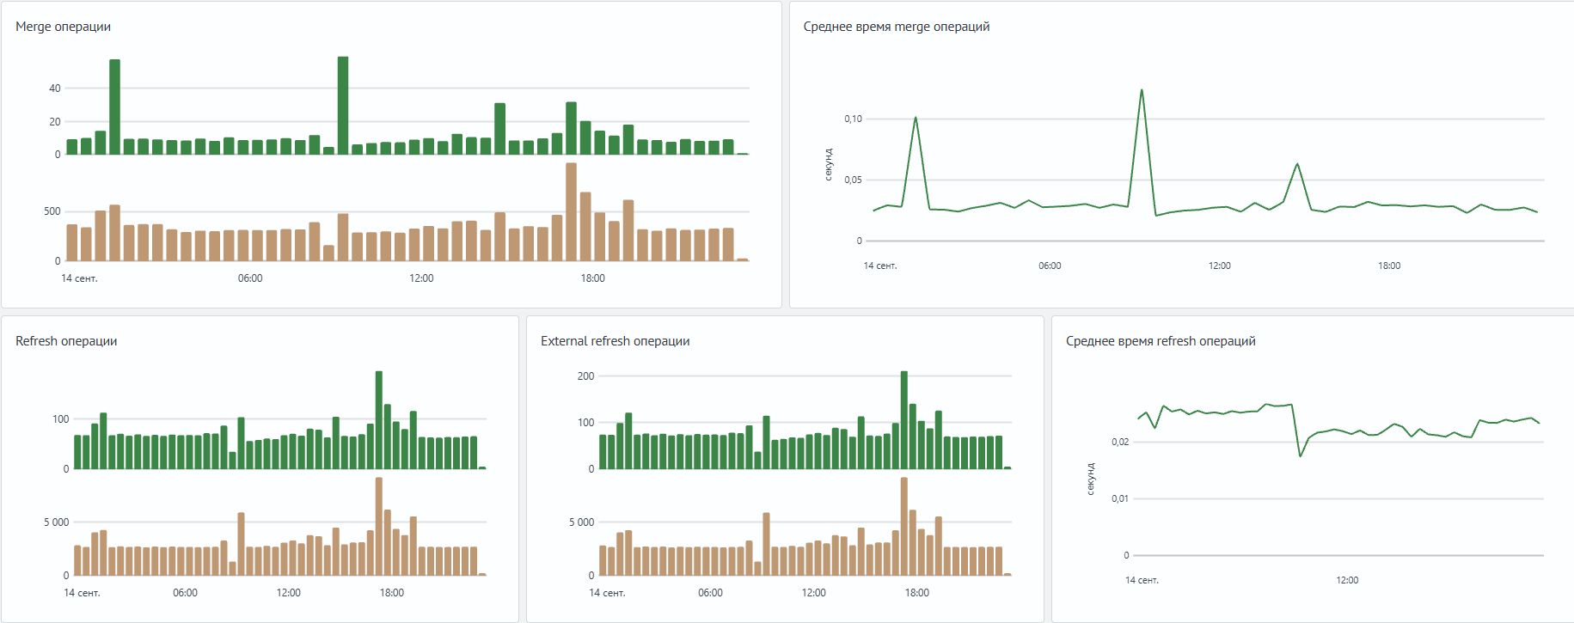Select the 500 axis label in Merge операции
This screenshot has height=623, width=1574.
point(52,211)
